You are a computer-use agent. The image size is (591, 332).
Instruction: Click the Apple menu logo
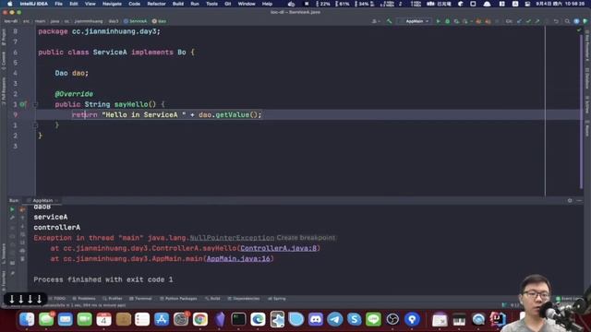pos(10,4)
